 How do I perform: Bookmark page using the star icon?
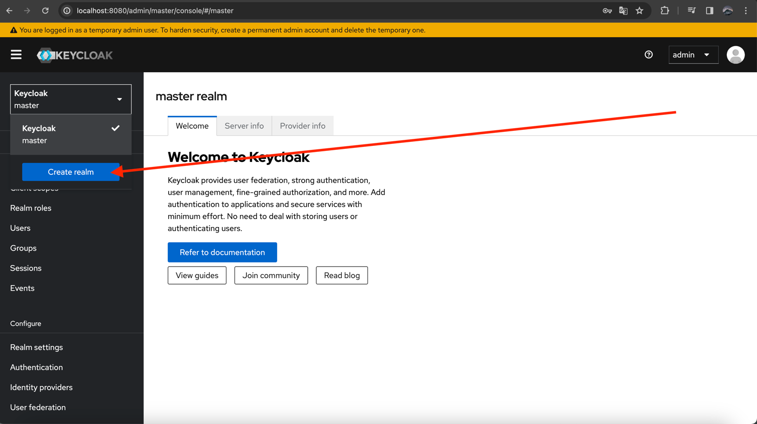(639, 11)
